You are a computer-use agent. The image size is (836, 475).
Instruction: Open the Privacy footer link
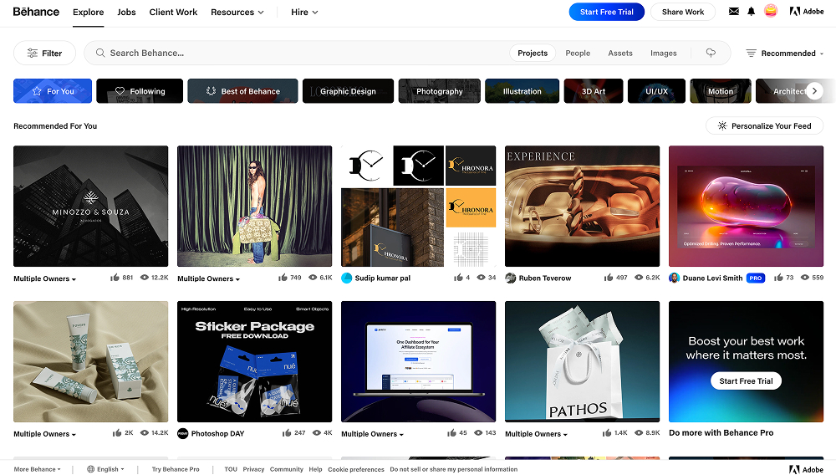pyautogui.click(x=253, y=469)
